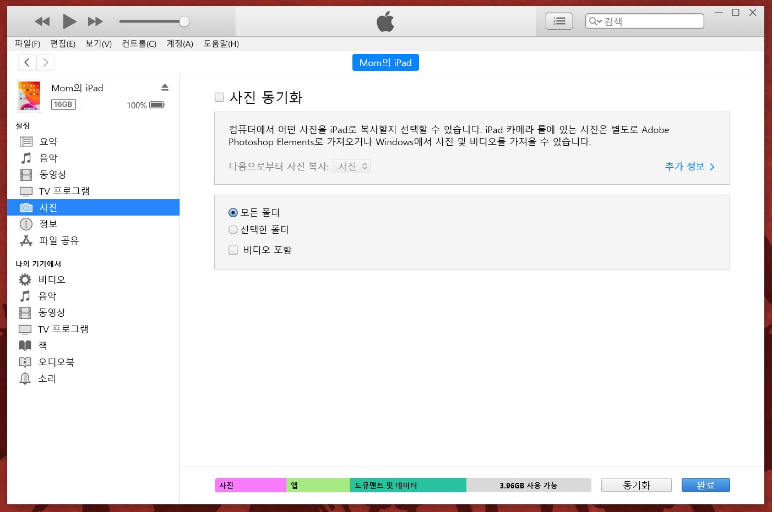Select the music note icon under 설정
Screen dimensions: 772x512
click(x=26, y=158)
